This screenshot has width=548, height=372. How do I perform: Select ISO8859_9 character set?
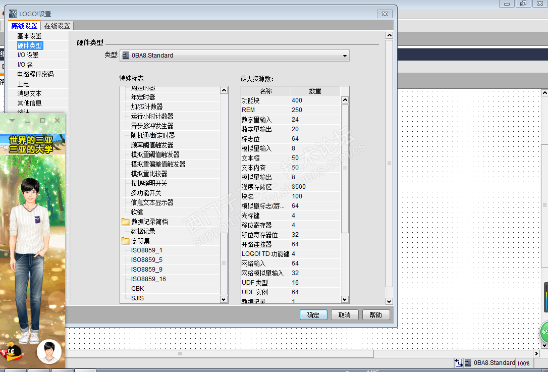point(146,270)
